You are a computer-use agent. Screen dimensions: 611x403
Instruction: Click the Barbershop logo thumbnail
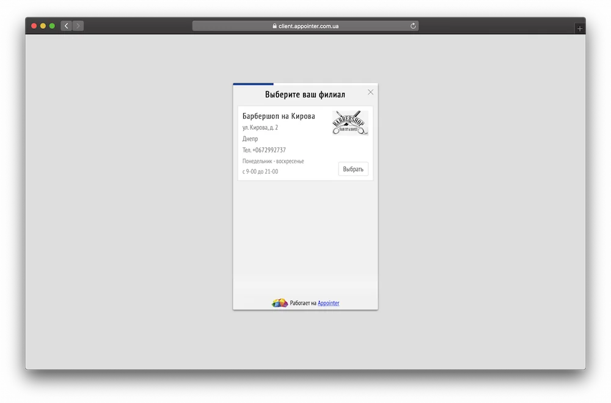coord(350,122)
